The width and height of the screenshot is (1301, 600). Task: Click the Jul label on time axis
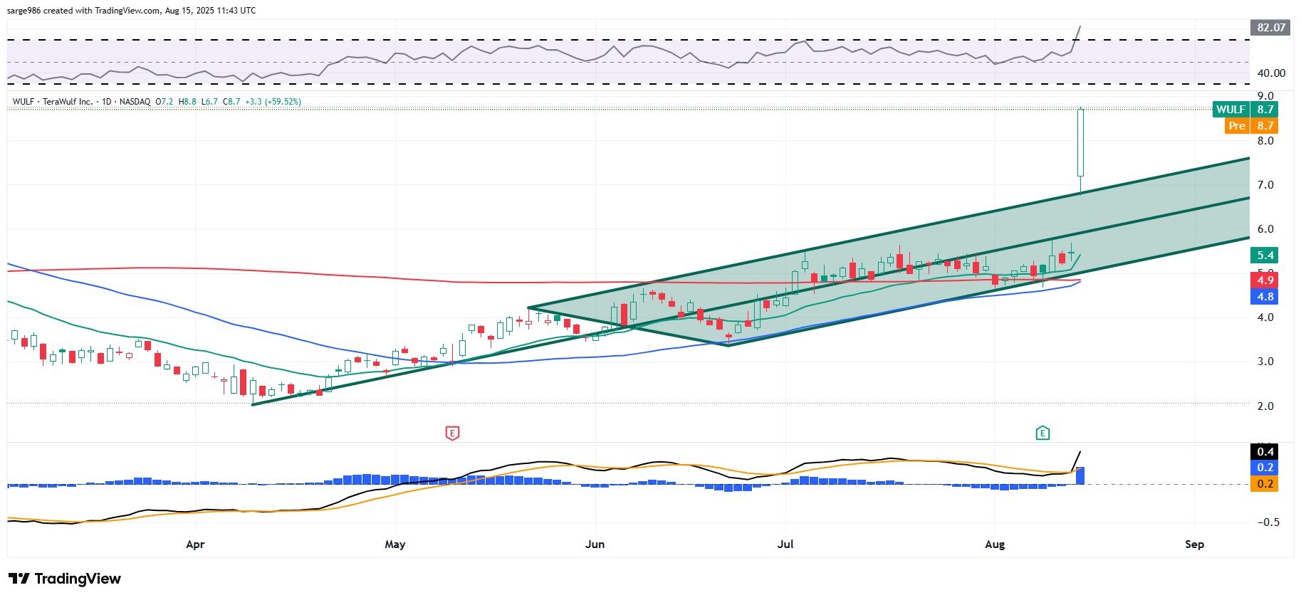coord(785,544)
